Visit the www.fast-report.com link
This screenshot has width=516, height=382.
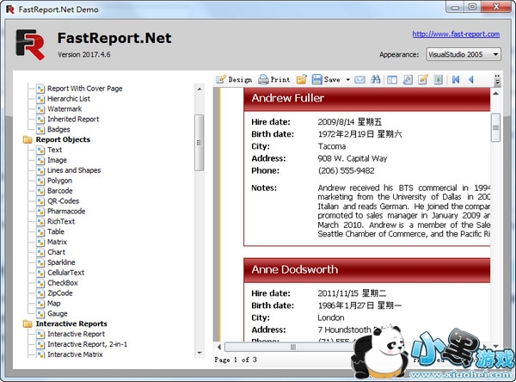456,34
